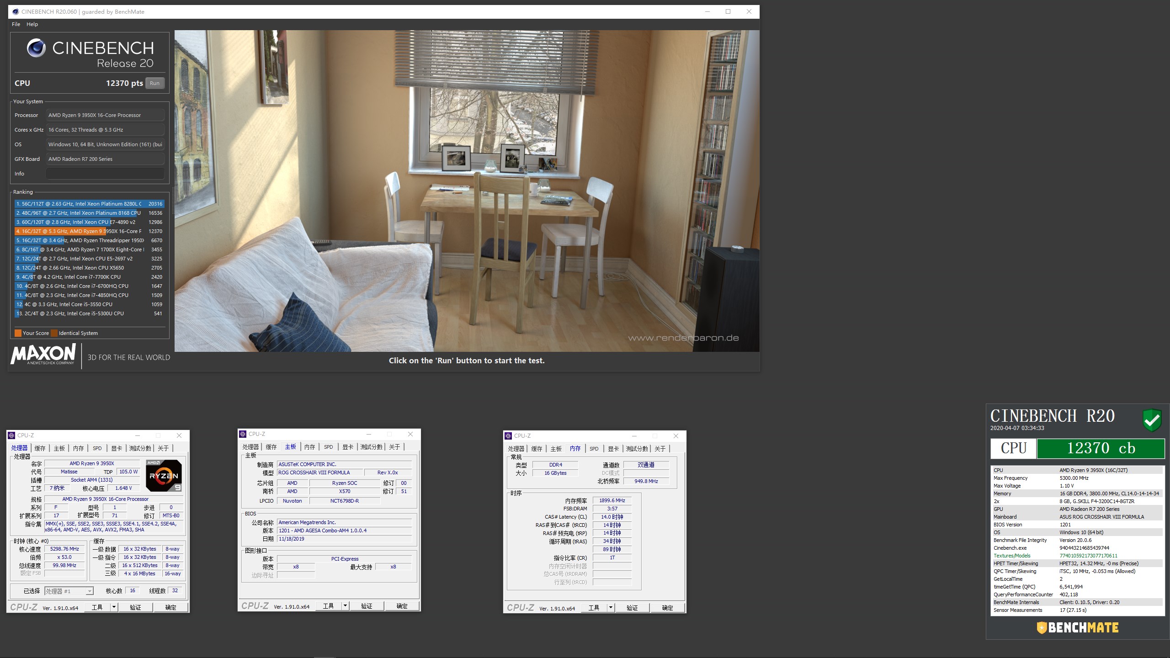Viewport: 1170px width, 658px height.
Task: Click 工具 button in processor CPU-Z window
Action: (x=97, y=607)
